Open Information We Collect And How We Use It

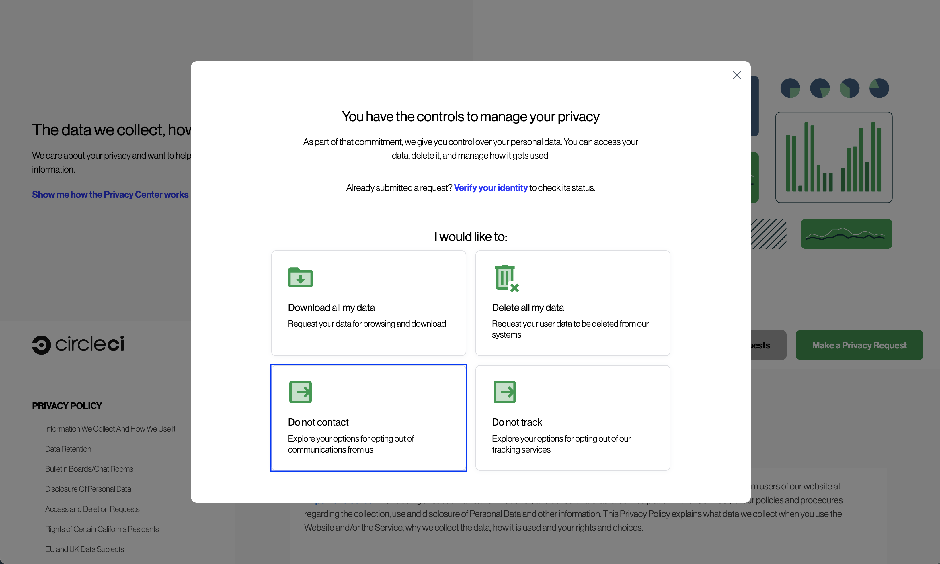[x=110, y=429]
